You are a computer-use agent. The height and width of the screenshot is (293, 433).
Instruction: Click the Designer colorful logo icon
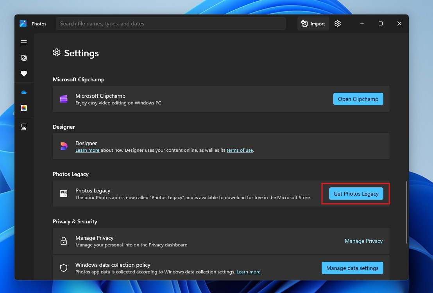(64, 146)
